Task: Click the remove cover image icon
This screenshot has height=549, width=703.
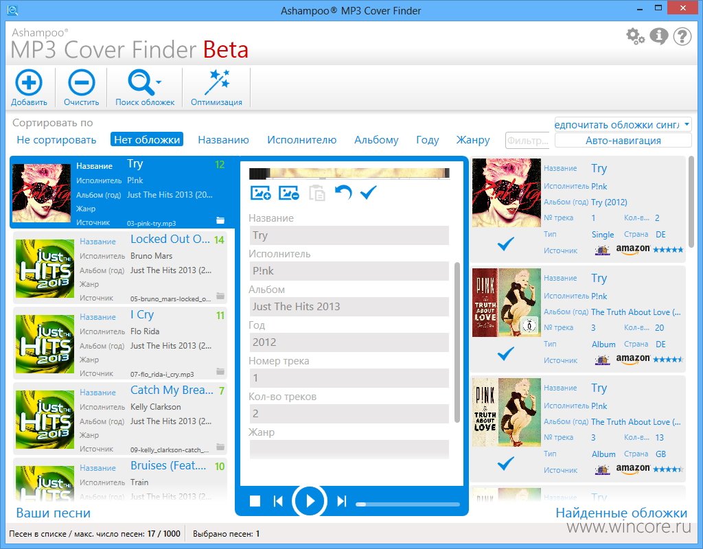Action: (x=289, y=193)
